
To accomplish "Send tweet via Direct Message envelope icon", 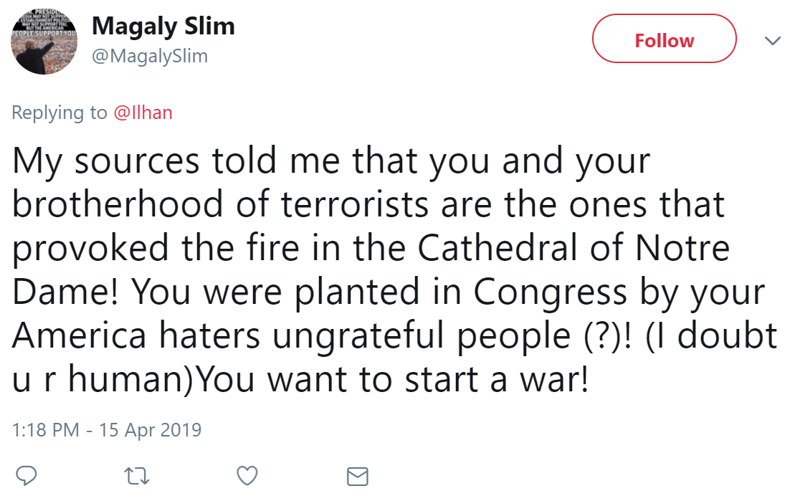I will (357, 476).
